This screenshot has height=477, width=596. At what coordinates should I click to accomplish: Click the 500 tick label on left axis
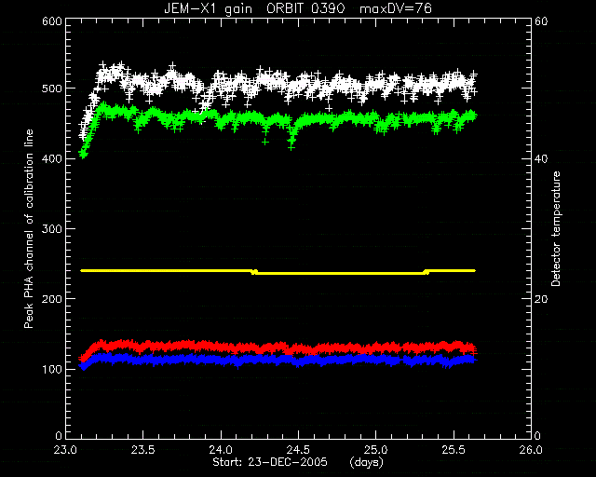coord(52,89)
